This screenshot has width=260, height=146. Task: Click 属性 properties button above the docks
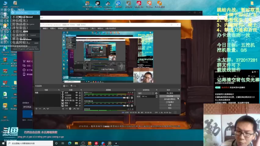point(66,86)
